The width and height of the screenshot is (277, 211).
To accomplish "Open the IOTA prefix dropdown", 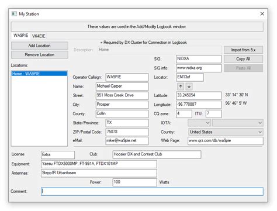I will pyautogui.click(x=199, y=123).
